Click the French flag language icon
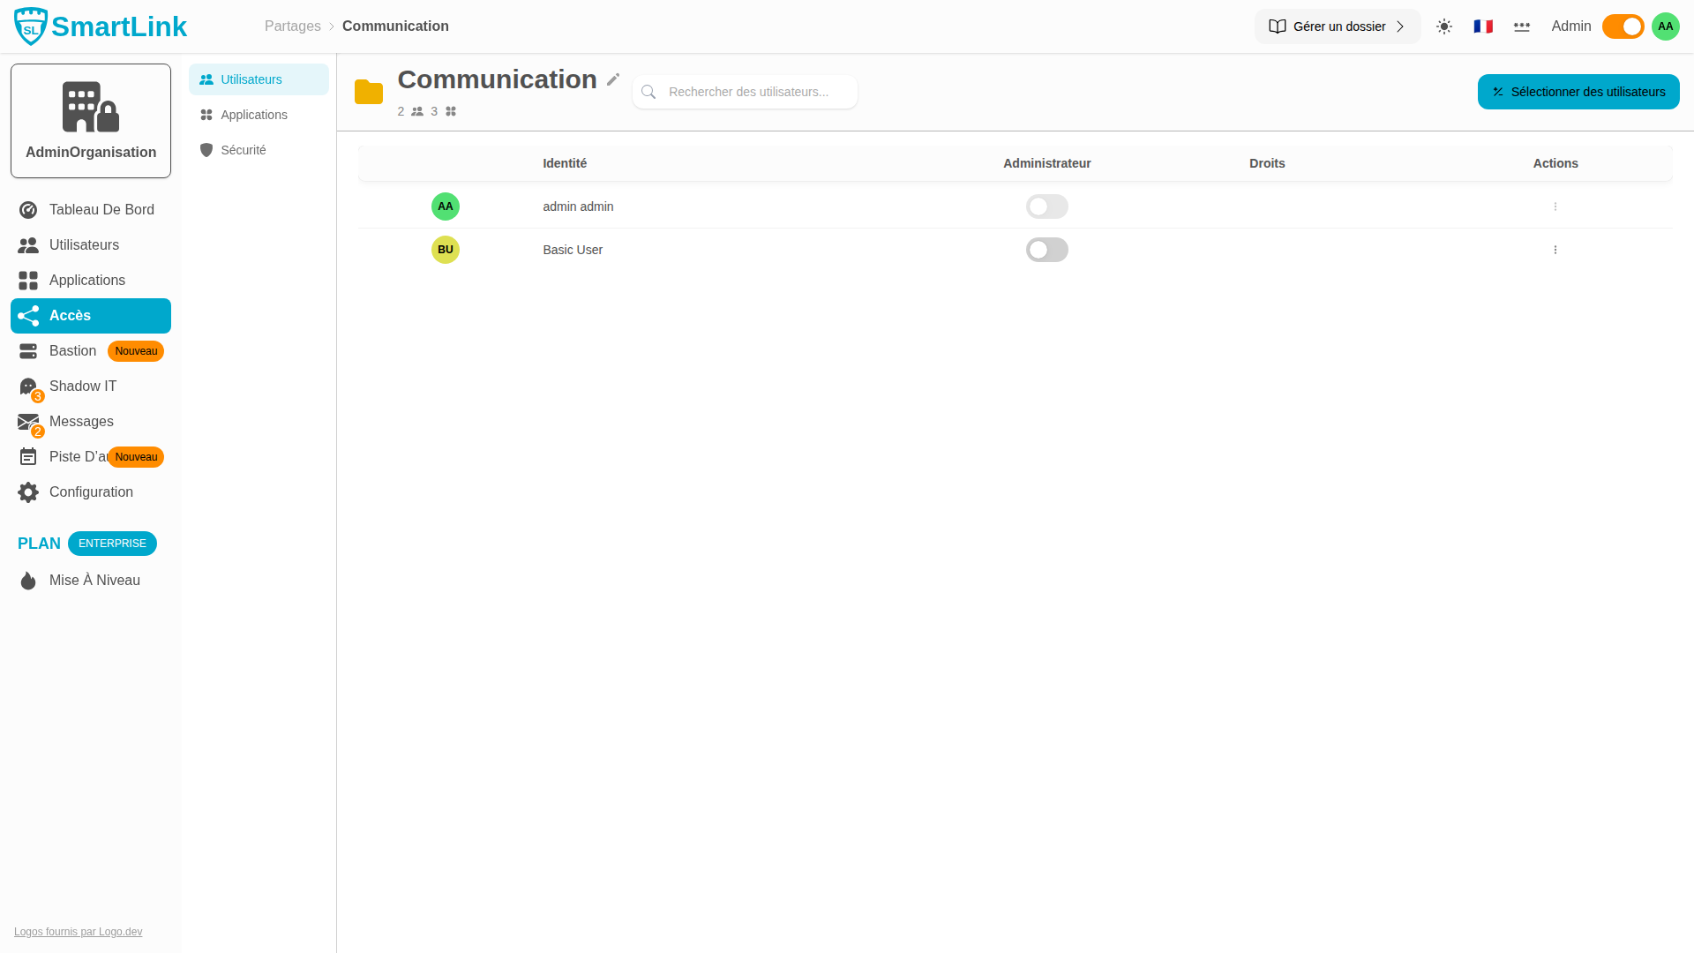The image size is (1694, 953). tap(1483, 26)
